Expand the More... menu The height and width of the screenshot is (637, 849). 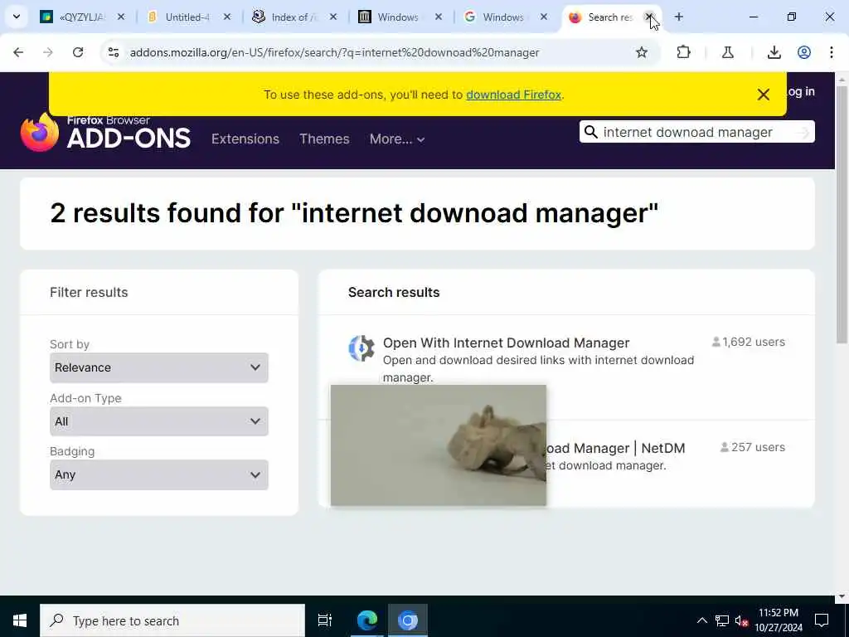click(x=397, y=139)
